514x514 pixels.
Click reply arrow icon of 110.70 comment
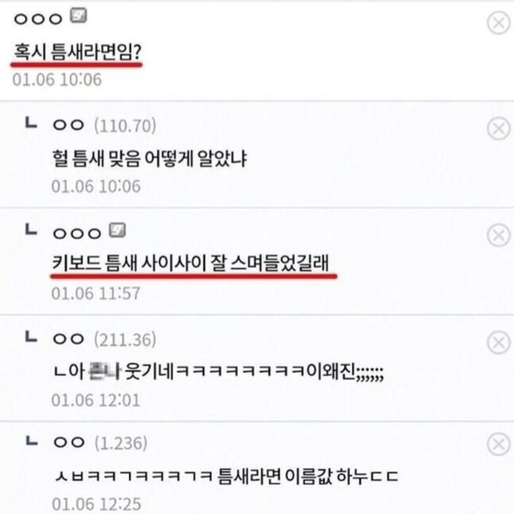[x=31, y=123]
